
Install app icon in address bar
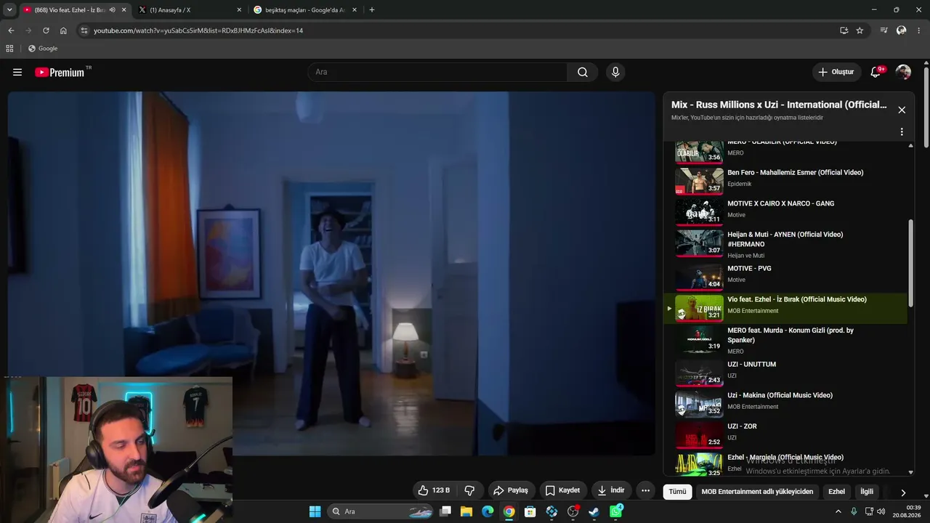[x=844, y=31]
